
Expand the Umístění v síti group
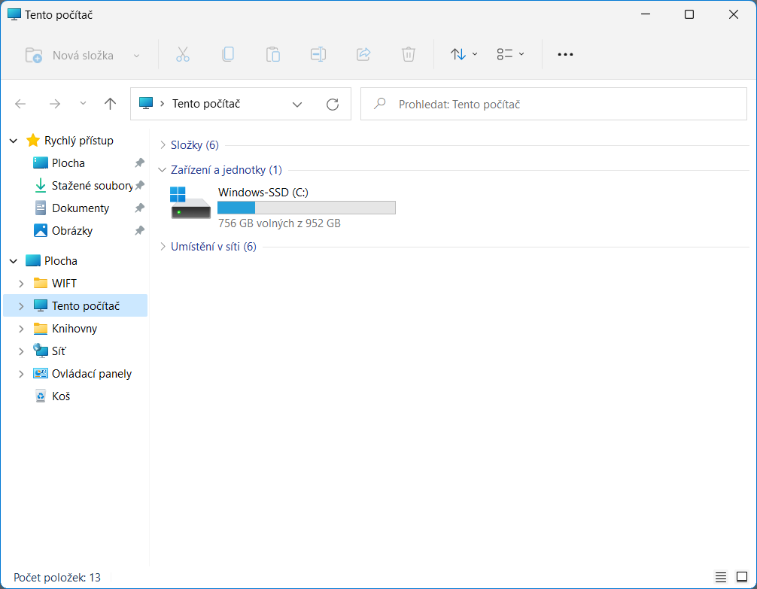pyautogui.click(x=164, y=247)
